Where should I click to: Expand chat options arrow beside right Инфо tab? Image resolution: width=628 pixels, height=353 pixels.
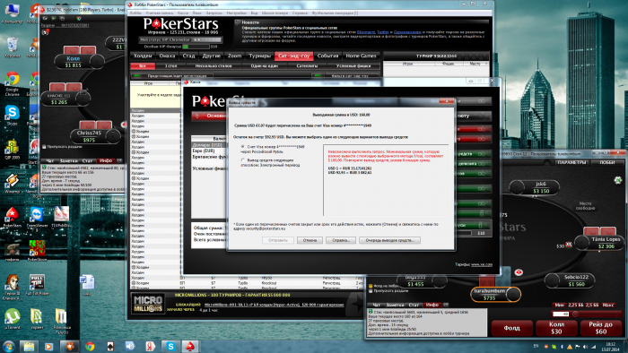445,305
